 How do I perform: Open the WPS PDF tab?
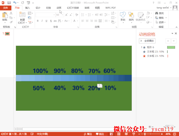110,8
